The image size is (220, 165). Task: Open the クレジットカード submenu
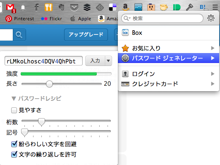(x=168, y=84)
